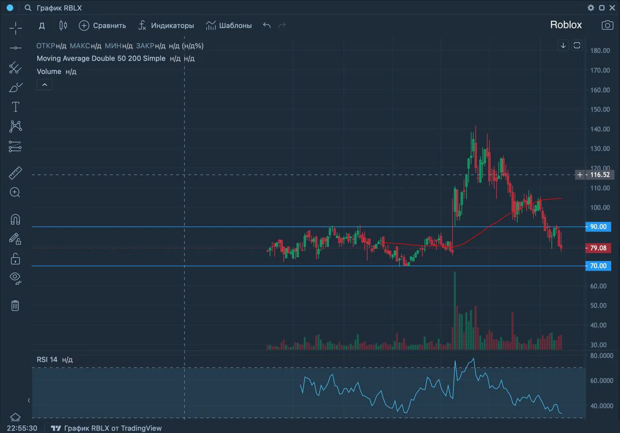Click the График RBLX search field
The image size is (620, 433).
click(x=59, y=8)
